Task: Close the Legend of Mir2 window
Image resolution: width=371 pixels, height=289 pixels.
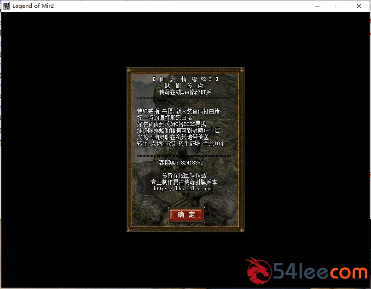Action: coord(359,6)
